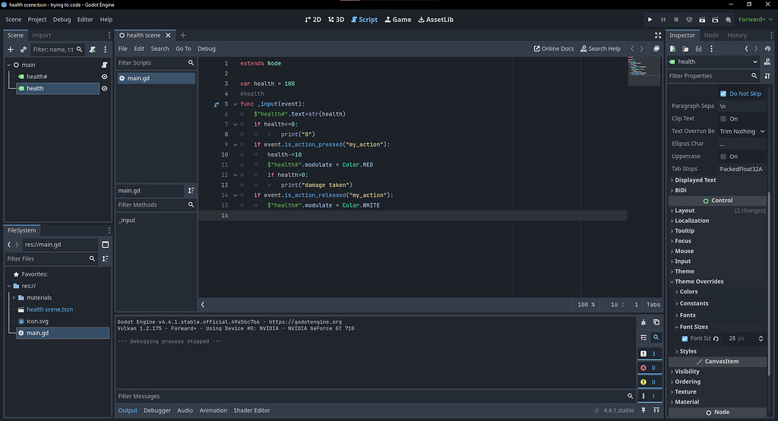
Task: Open Search Help
Action: tap(600, 49)
